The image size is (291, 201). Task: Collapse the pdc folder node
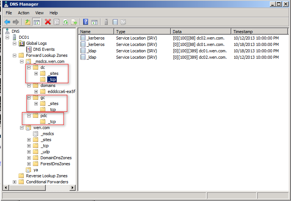click(x=29, y=116)
